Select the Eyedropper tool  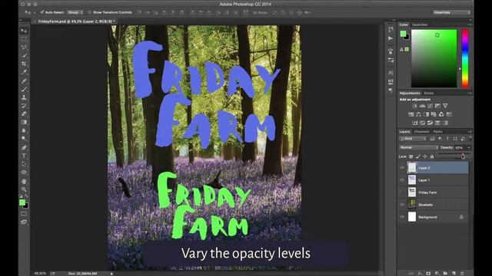pos(24,72)
